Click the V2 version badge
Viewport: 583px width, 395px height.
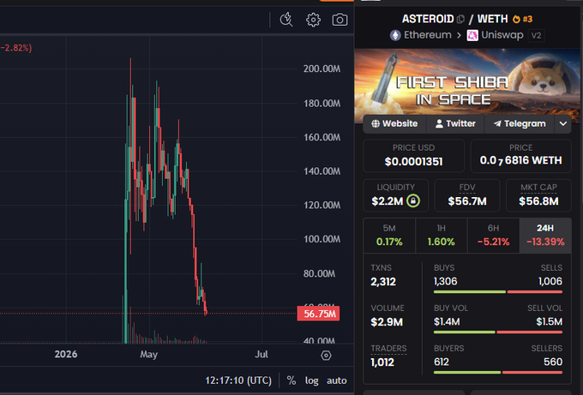point(536,36)
